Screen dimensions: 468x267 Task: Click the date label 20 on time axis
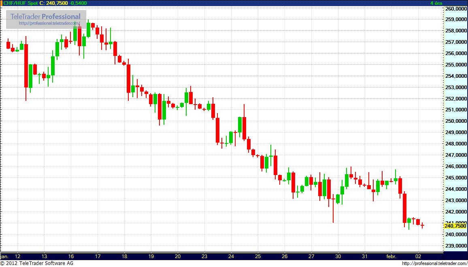coord(178,256)
